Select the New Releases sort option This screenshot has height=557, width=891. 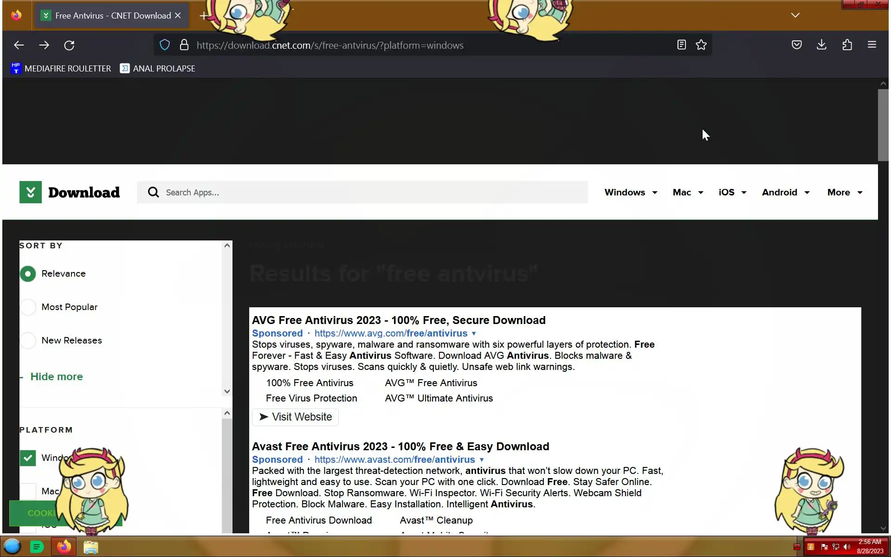pos(28,341)
